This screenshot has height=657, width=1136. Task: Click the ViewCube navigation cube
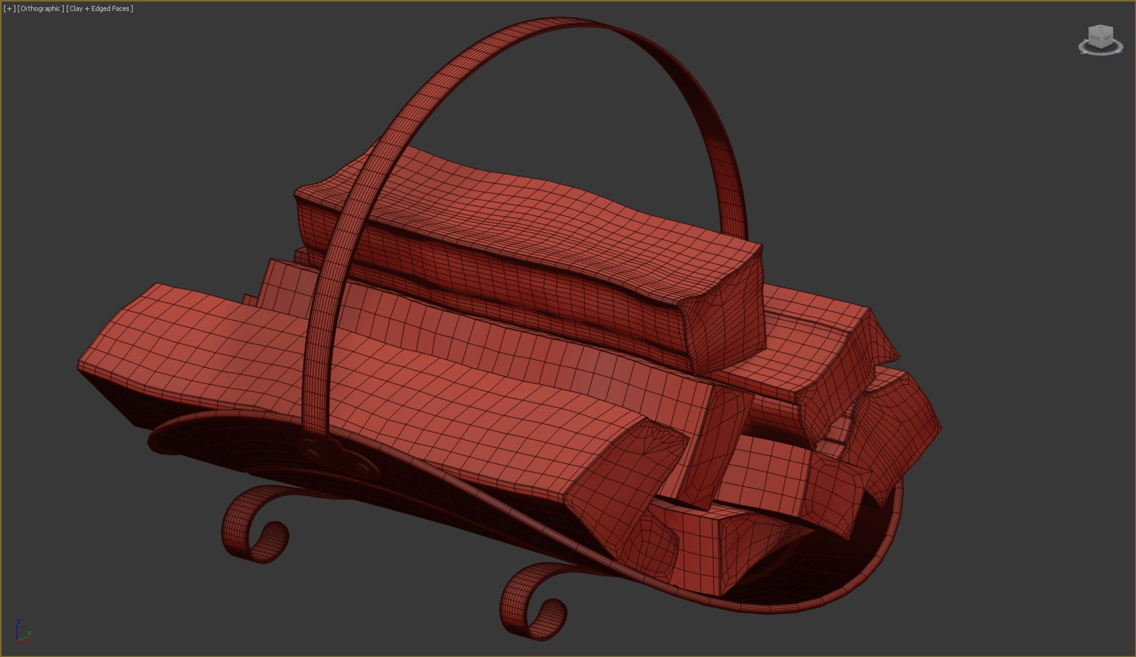coord(1100,36)
